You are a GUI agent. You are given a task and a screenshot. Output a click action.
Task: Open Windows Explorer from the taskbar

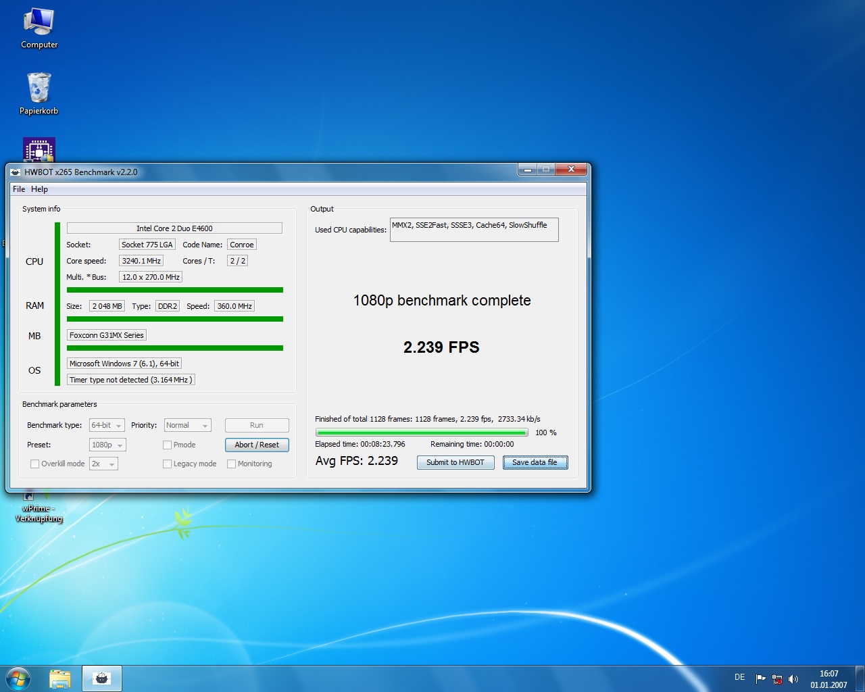pyautogui.click(x=60, y=678)
